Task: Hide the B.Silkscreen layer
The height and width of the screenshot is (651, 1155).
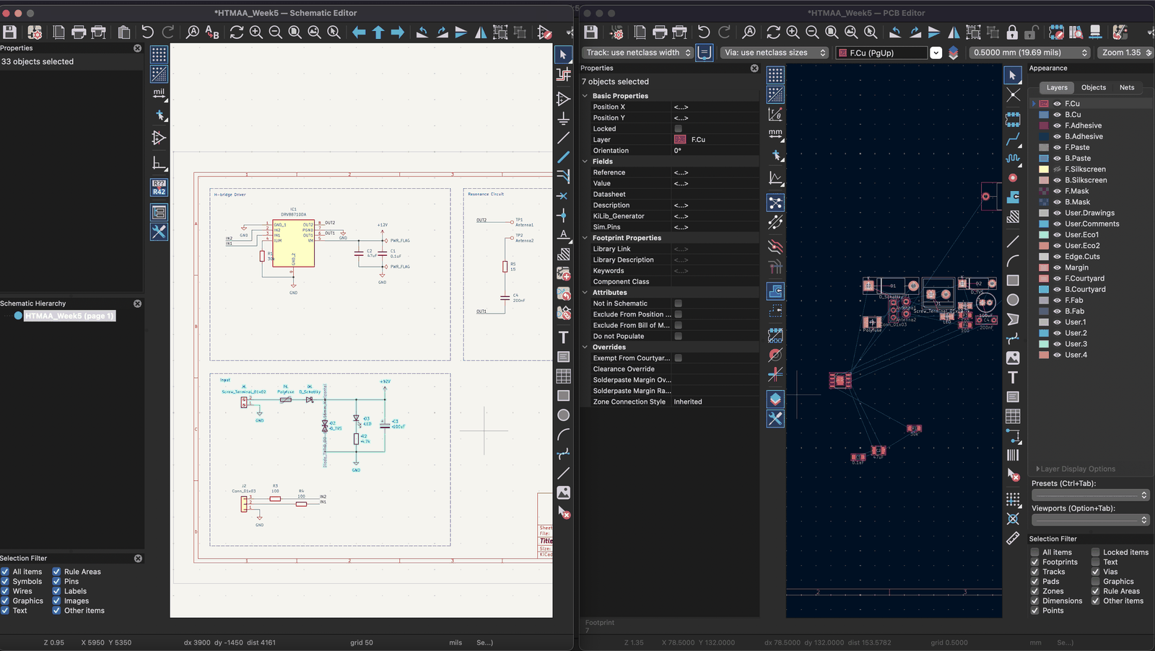Action: click(1057, 180)
